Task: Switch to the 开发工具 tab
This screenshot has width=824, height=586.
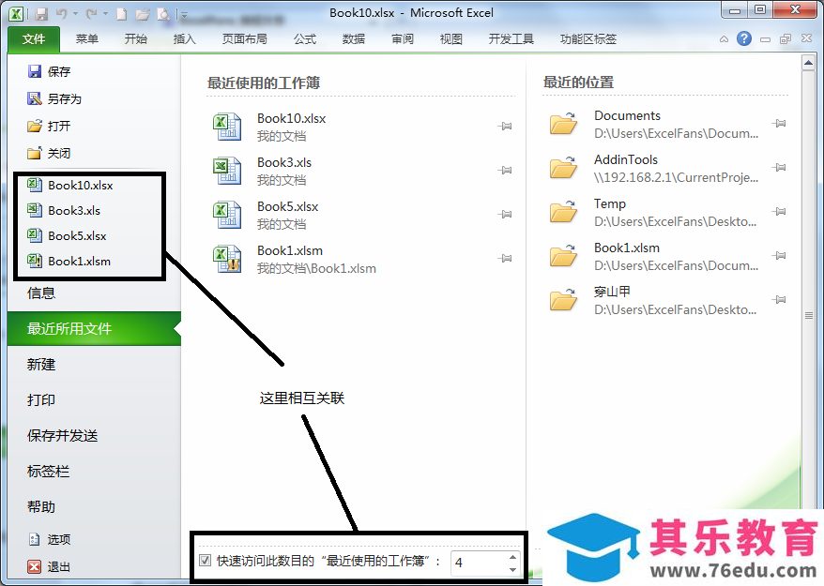Action: pos(511,38)
